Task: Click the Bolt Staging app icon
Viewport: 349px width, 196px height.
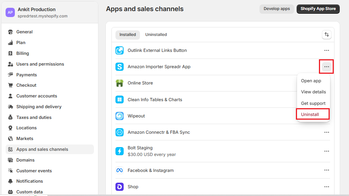Action: [x=120, y=151]
